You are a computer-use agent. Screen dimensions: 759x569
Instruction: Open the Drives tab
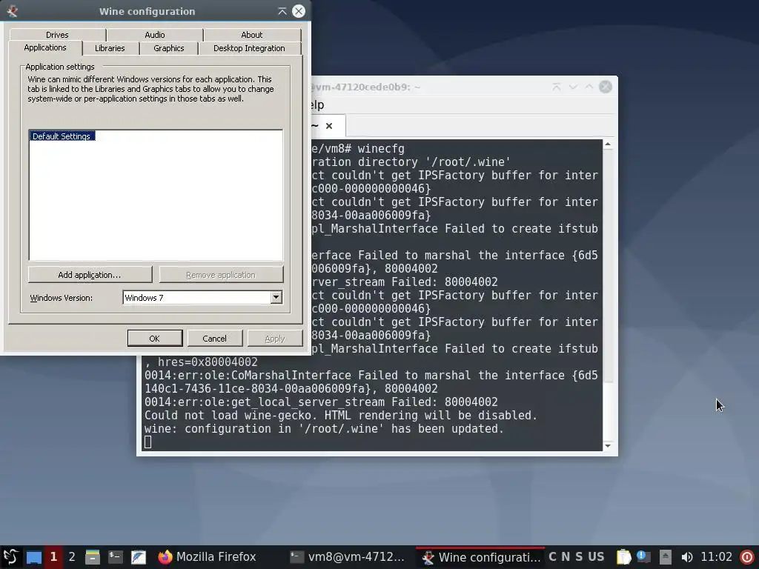pos(57,35)
